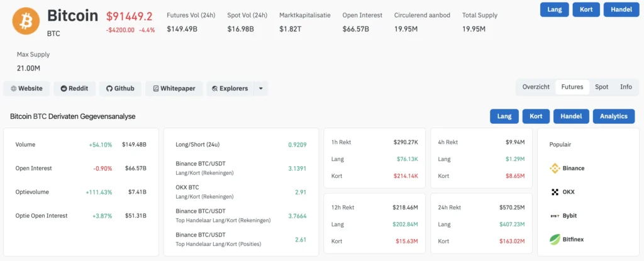Click the top header Handel button
The width and height of the screenshot is (644, 261).
coord(621,9)
